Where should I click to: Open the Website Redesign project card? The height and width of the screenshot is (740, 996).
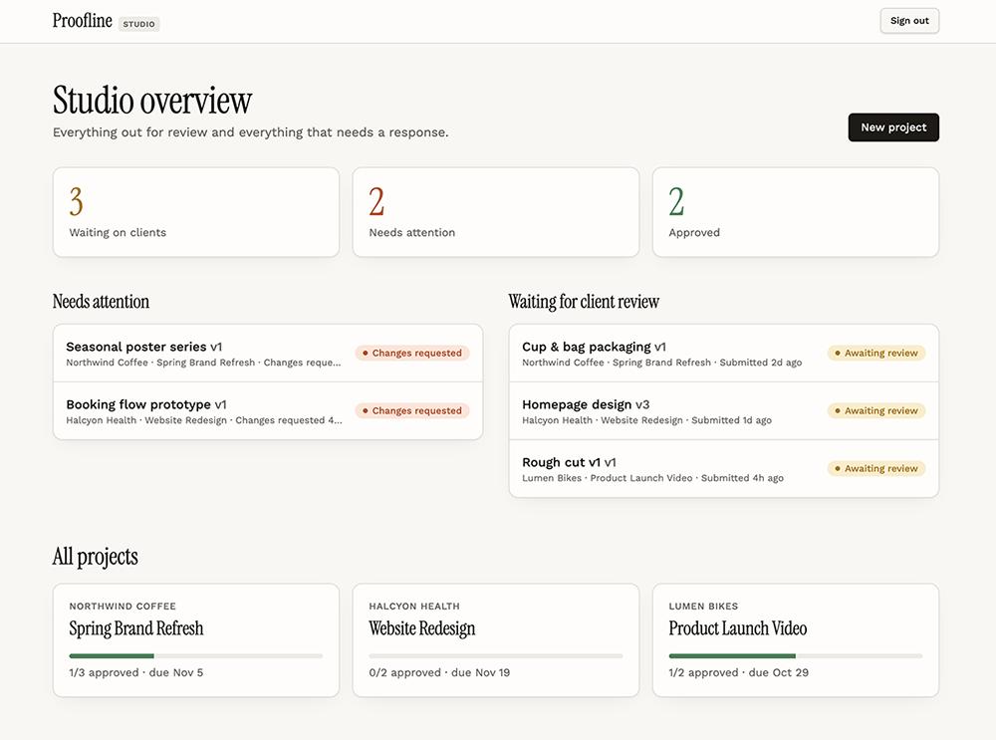click(x=495, y=640)
